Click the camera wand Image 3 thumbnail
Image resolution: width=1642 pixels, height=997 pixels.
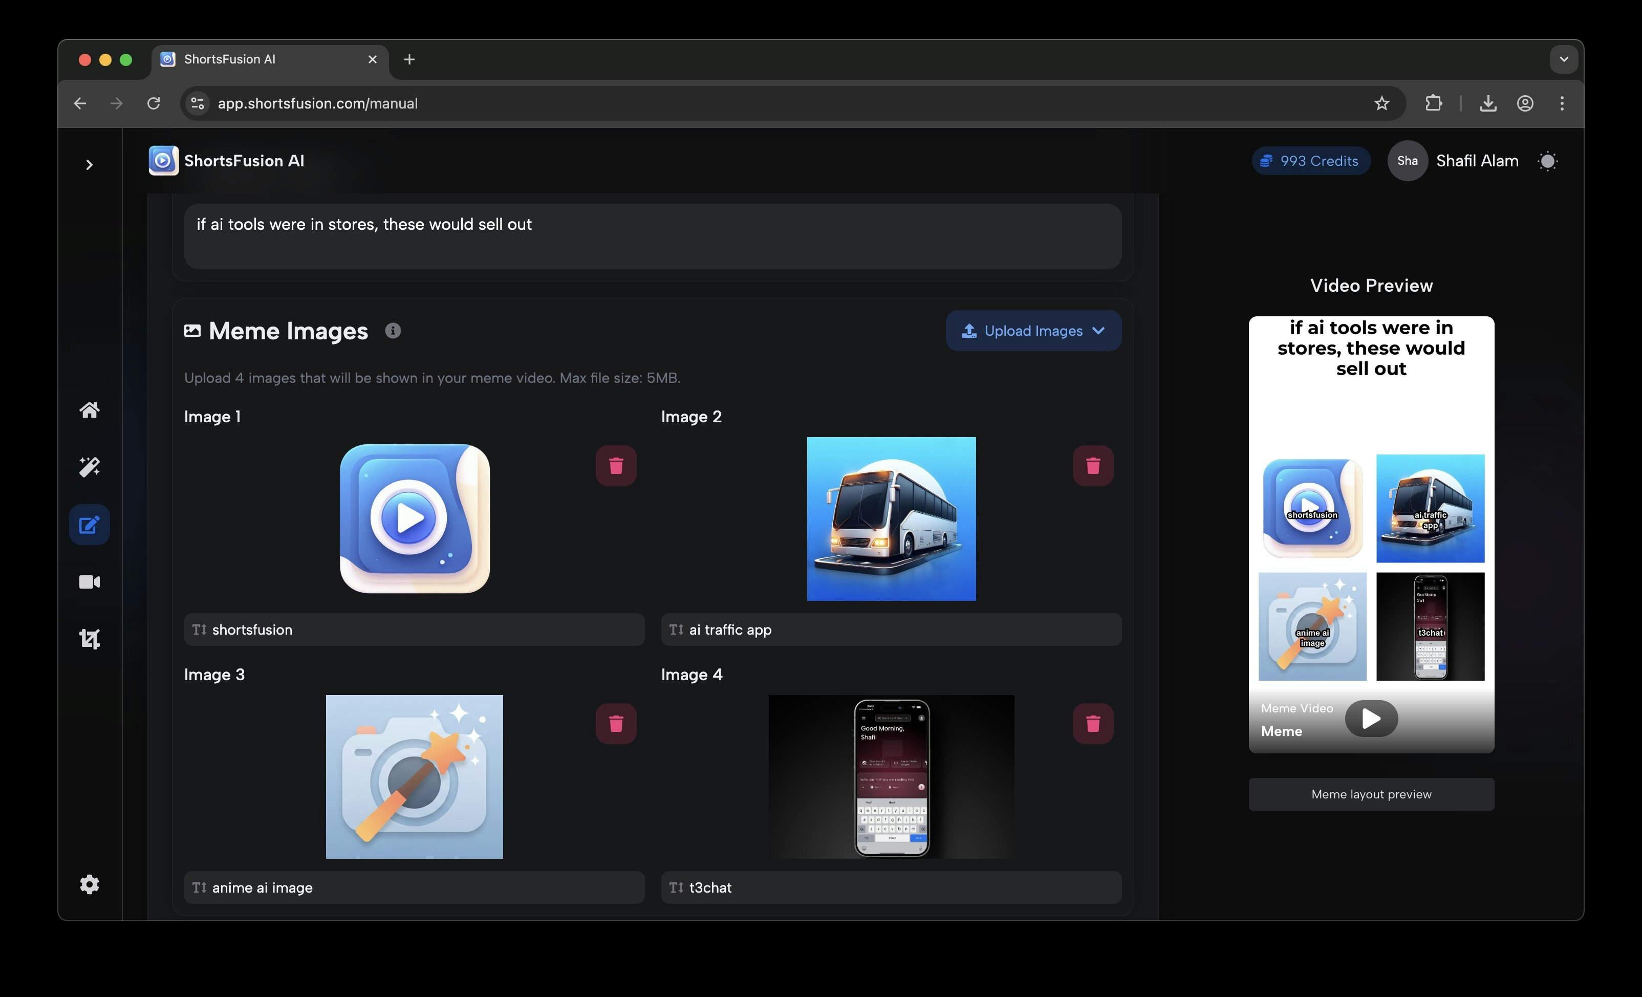(414, 776)
